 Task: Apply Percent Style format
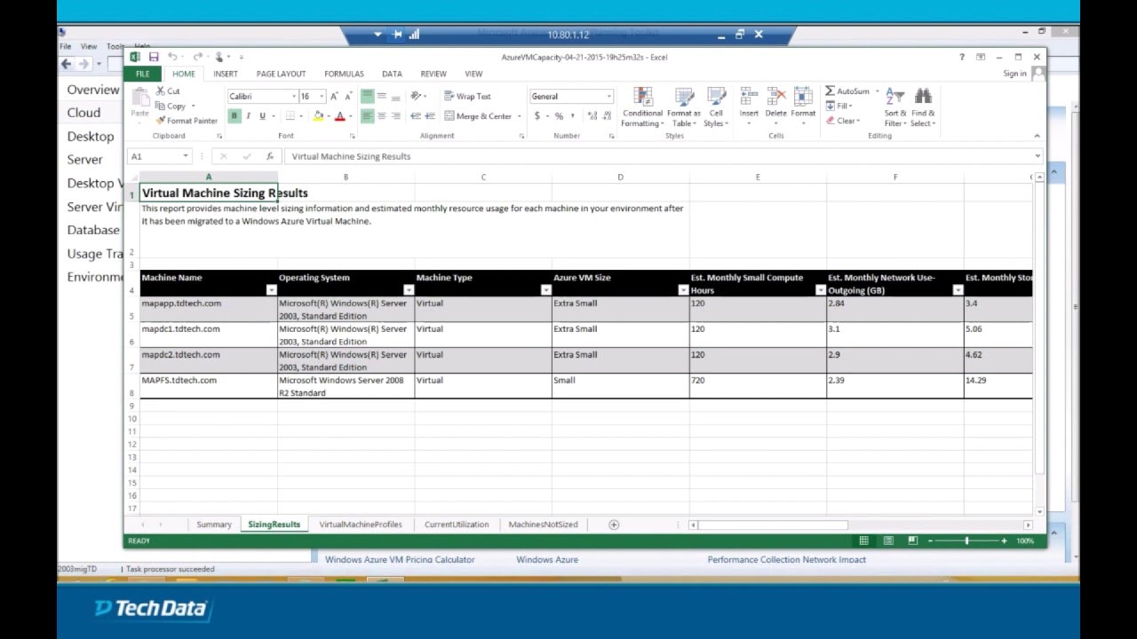point(559,116)
